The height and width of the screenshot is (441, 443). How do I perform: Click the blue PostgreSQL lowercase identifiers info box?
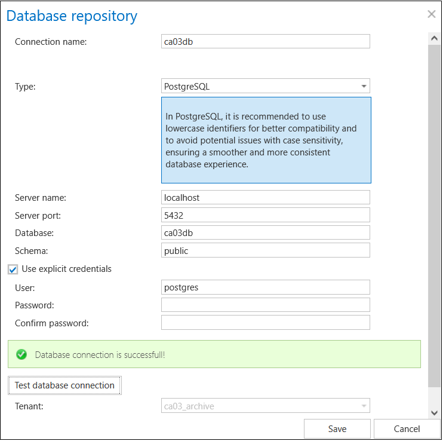(266, 140)
